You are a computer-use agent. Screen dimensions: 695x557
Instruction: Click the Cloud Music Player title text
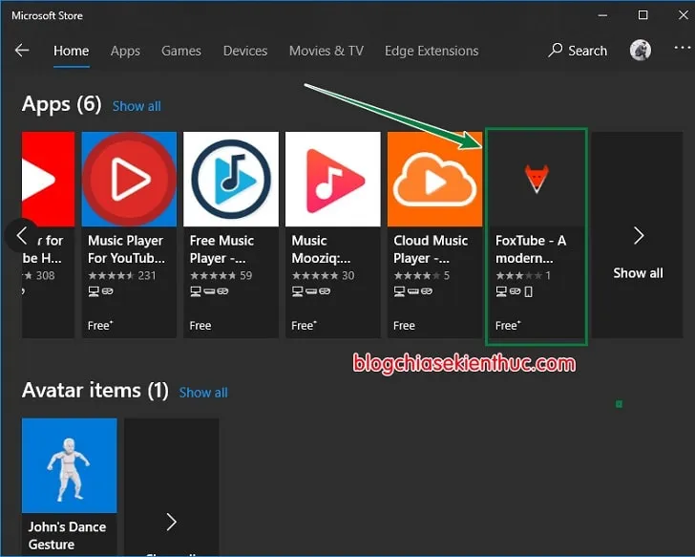pos(431,249)
